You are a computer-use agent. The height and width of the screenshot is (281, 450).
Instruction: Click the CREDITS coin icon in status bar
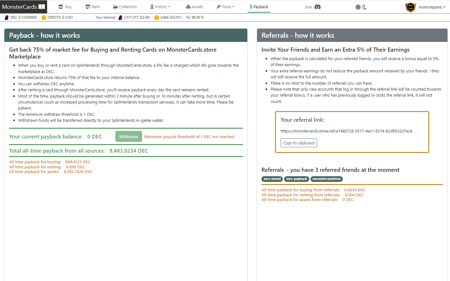click(x=44, y=18)
